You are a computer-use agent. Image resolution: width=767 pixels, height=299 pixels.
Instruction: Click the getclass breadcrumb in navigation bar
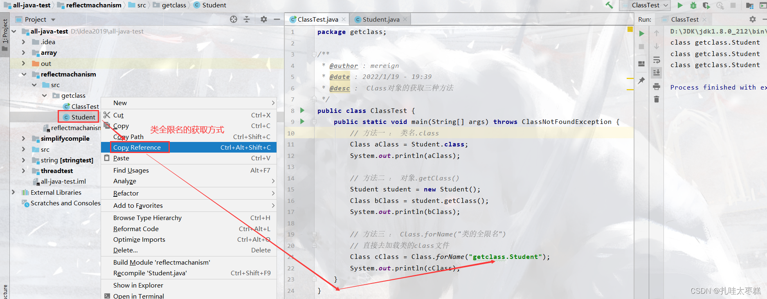coord(169,5)
